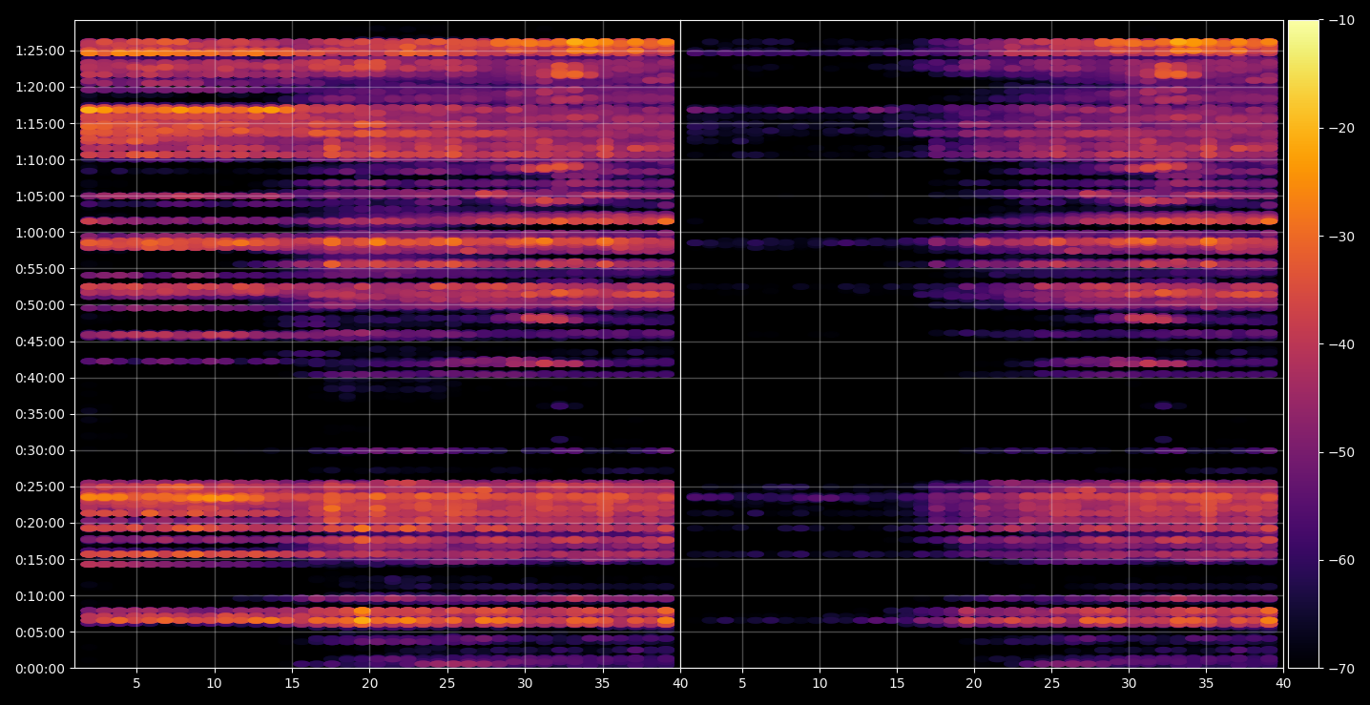Click the x-axis label 25 under right heatmap
The image size is (1370, 705).
[1050, 683]
